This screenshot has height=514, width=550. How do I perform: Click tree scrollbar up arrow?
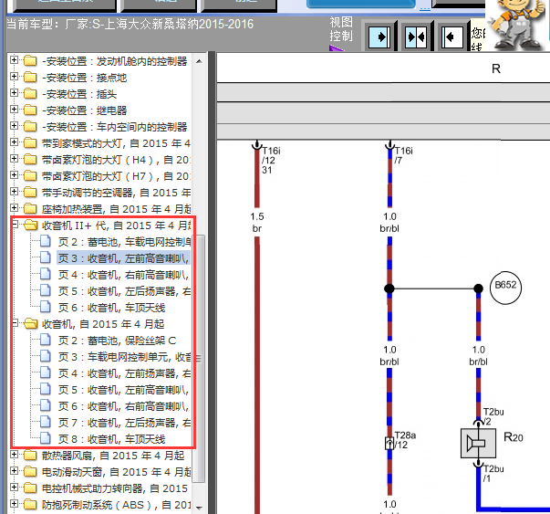coord(199,61)
